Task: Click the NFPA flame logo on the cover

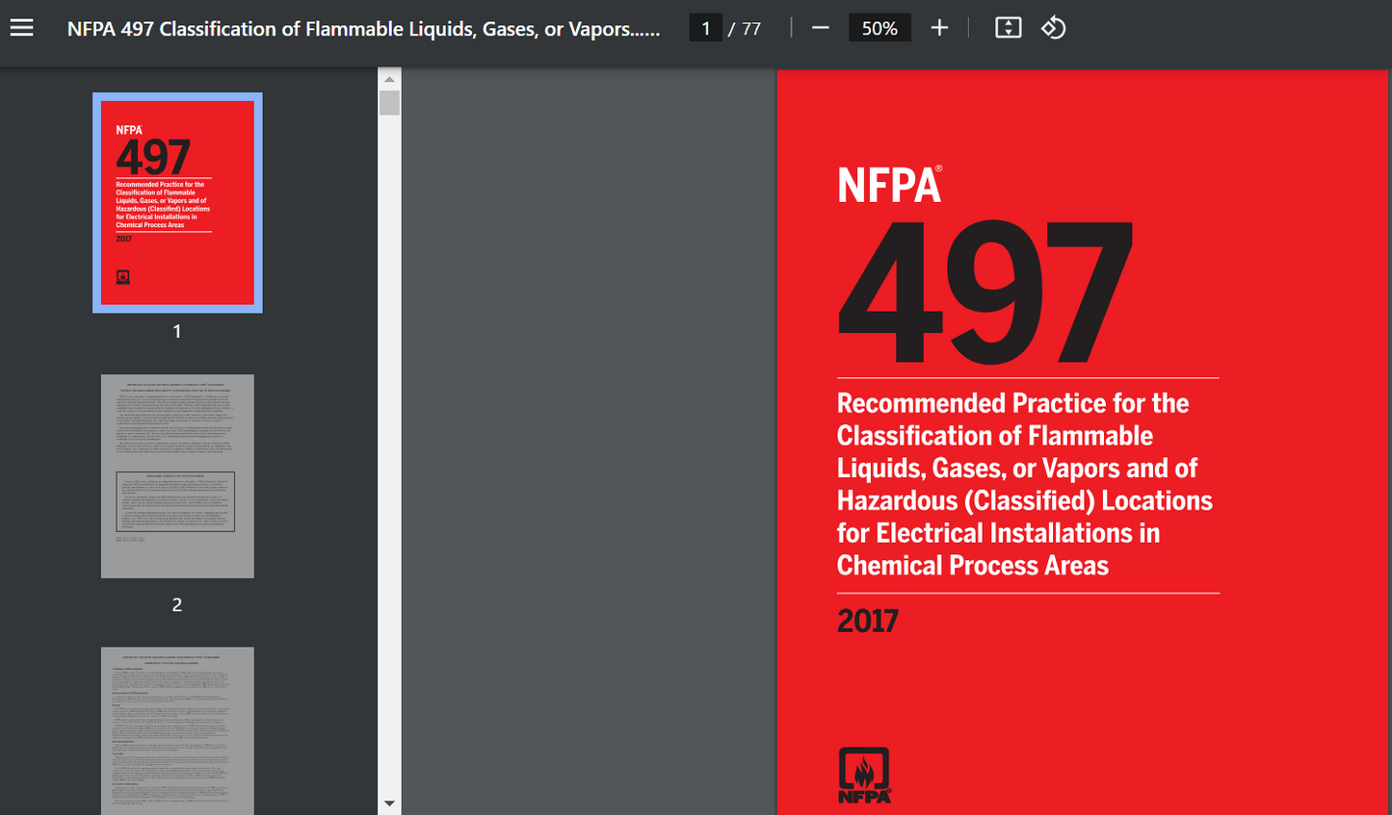Action: pos(862,774)
